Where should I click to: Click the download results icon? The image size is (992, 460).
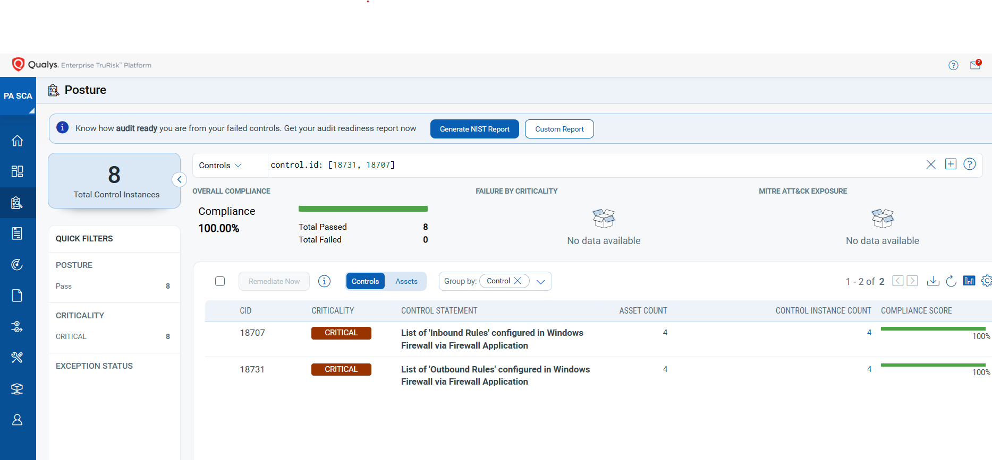933,281
